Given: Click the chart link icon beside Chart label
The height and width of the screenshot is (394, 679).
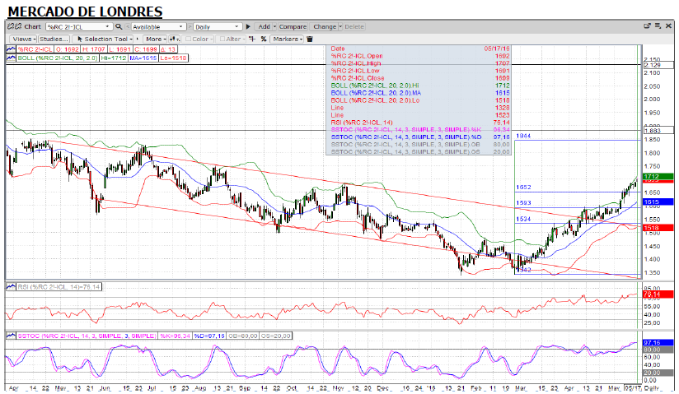Looking at the screenshot, I should (14, 26).
